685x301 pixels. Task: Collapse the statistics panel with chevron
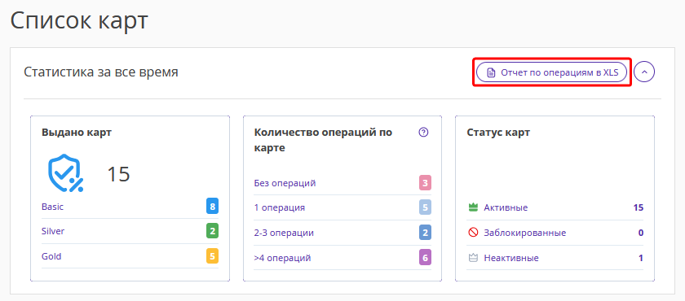coord(644,72)
